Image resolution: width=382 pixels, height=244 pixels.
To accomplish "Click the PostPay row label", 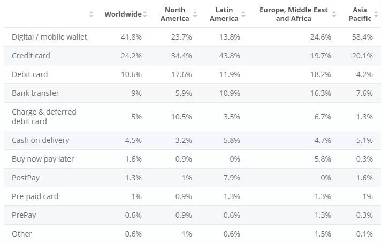I will click(x=26, y=178).
